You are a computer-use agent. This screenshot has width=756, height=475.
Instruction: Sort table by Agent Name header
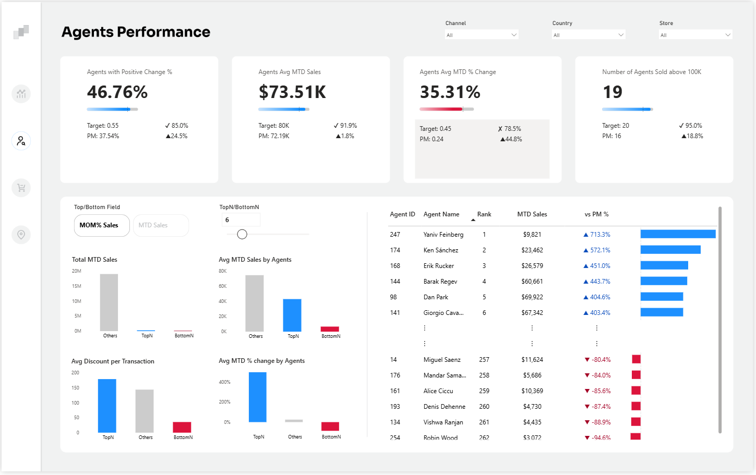[441, 214]
